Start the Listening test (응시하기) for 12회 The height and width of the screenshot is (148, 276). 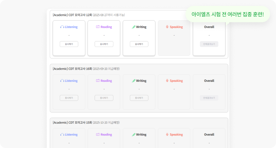tap(69, 44)
